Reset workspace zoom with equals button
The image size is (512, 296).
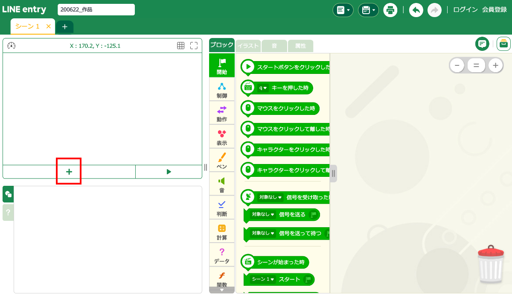[x=476, y=65]
